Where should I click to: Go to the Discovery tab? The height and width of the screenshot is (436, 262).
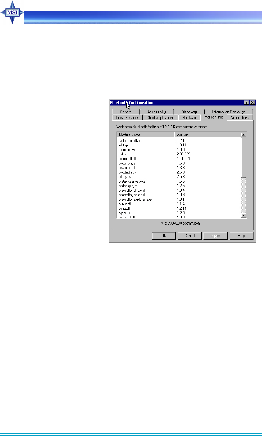[x=189, y=112]
